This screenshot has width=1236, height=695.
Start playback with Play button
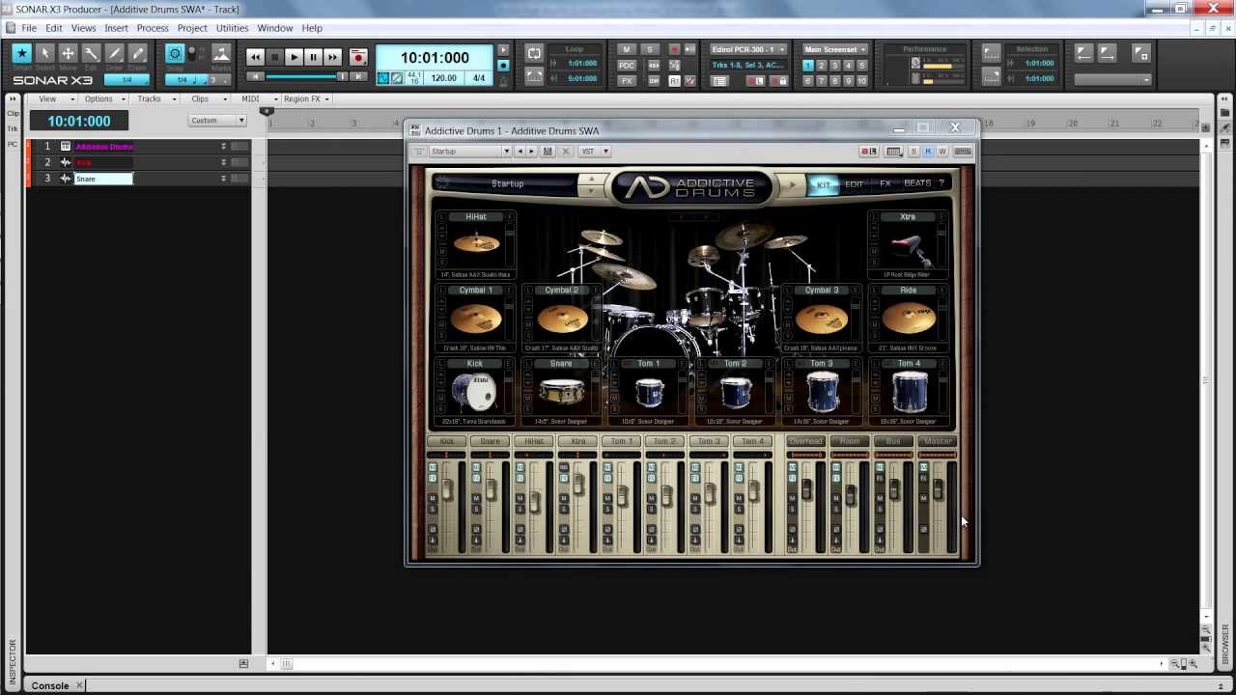(294, 57)
